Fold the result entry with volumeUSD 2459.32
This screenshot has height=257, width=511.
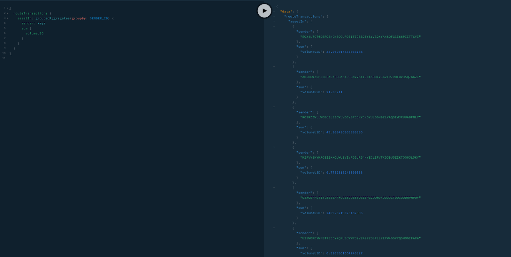pos(274,188)
